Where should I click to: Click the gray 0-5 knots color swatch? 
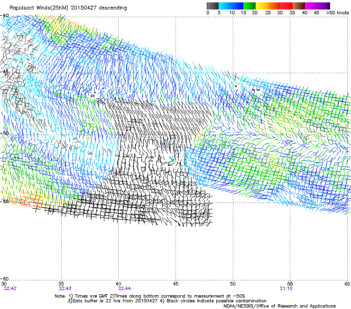(x=212, y=6)
